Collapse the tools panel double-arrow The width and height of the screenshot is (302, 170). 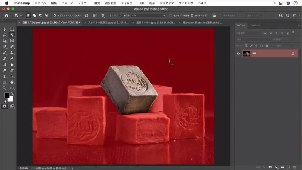2,21
